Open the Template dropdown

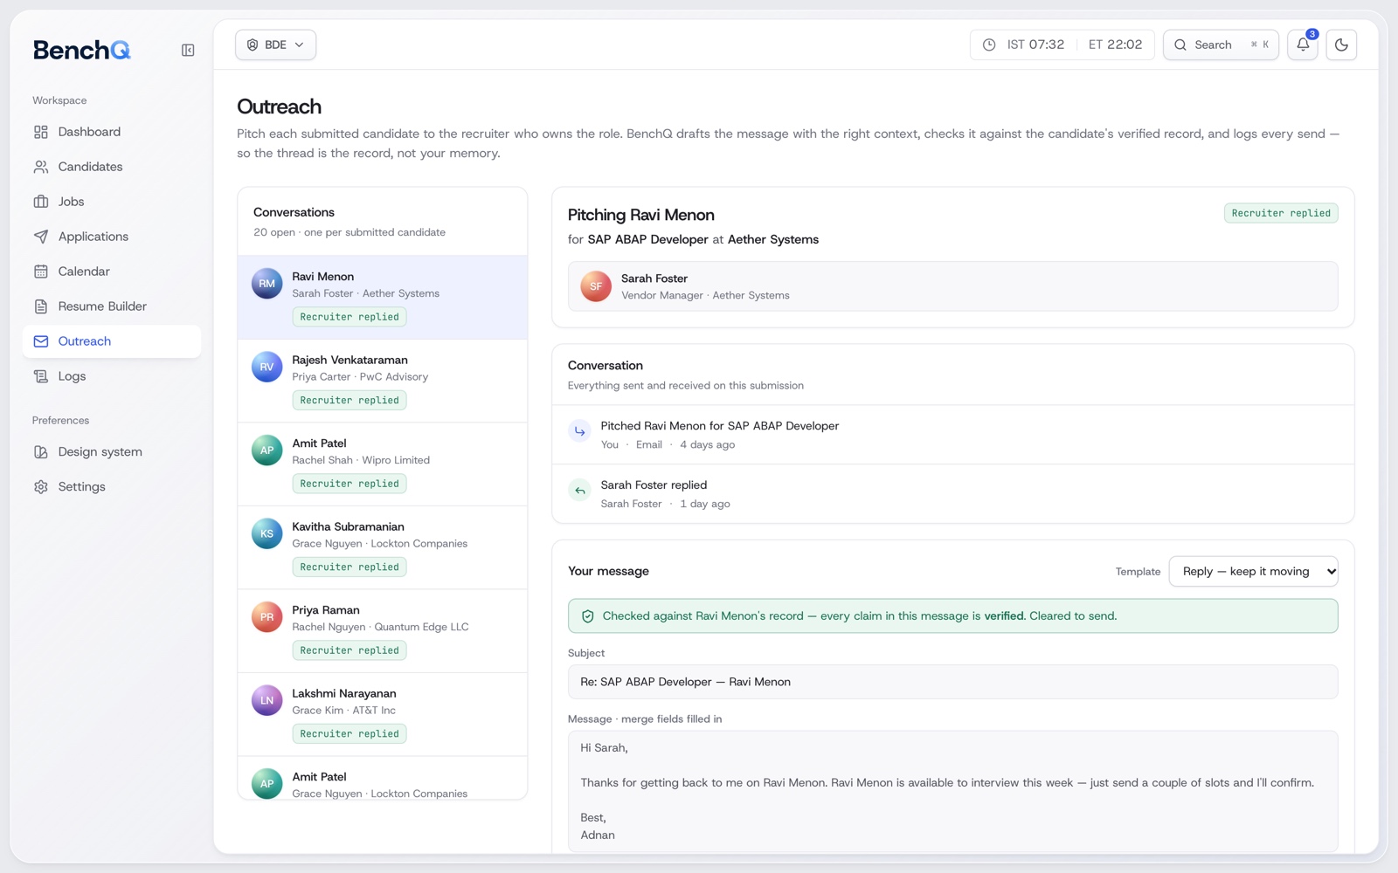click(x=1253, y=572)
